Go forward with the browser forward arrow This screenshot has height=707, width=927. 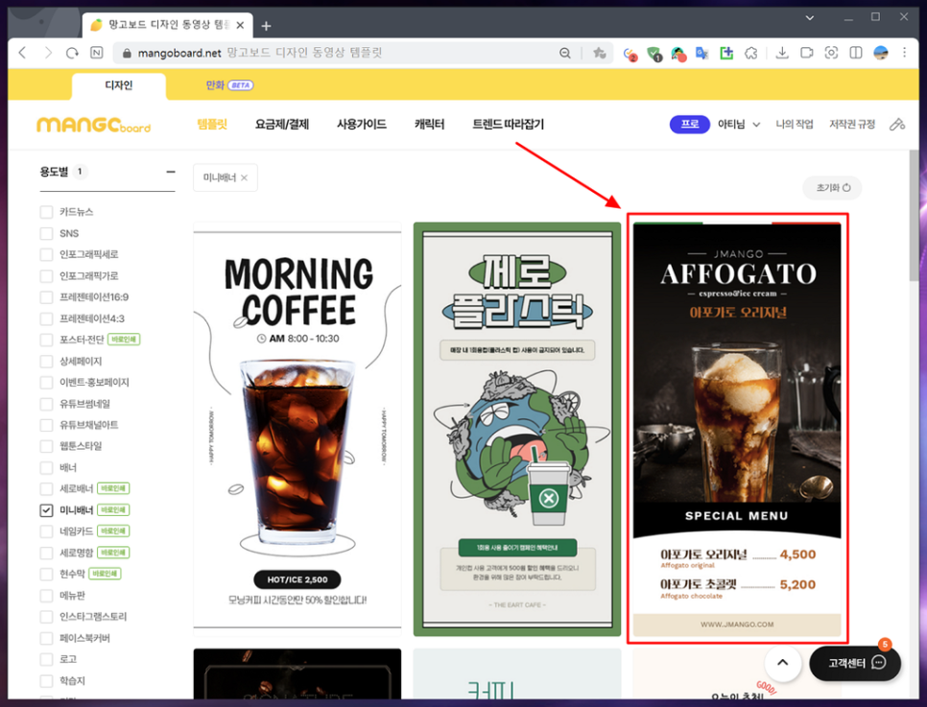coord(48,53)
